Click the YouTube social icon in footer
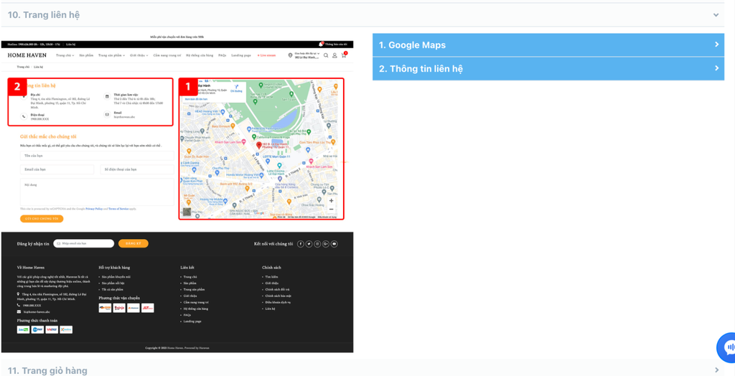The height and width of the screenshot is (376, 735). pos(334,244)
